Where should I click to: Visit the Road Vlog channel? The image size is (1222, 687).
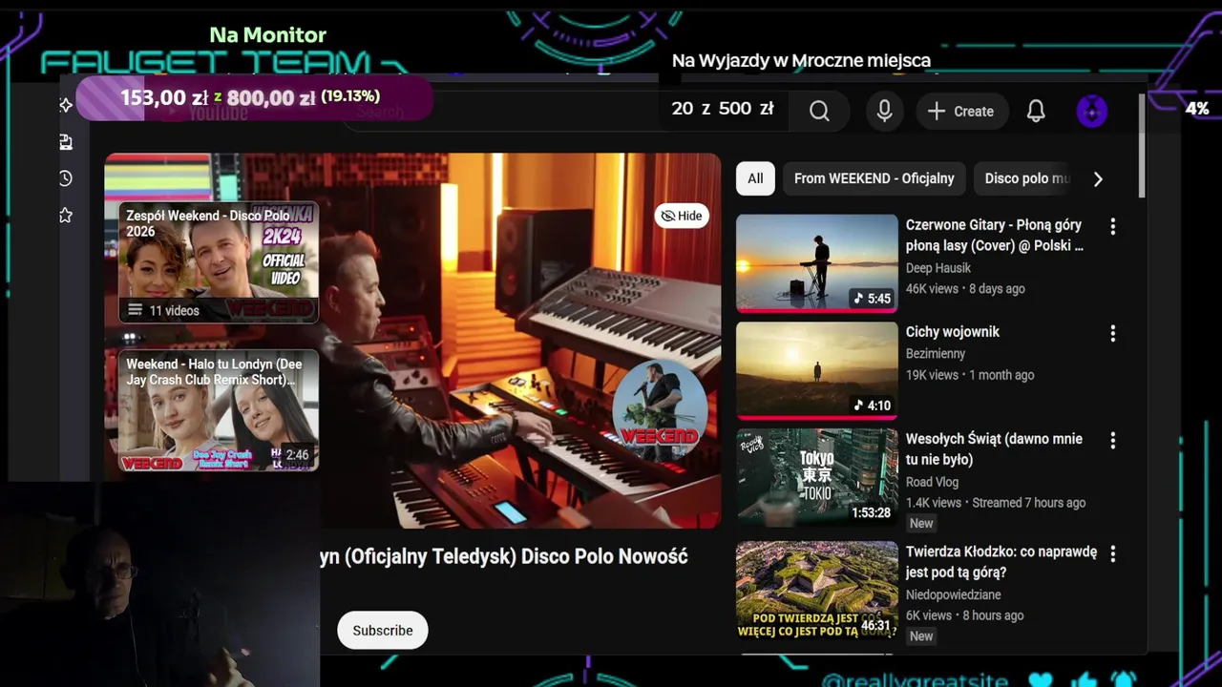pos(933,482)
